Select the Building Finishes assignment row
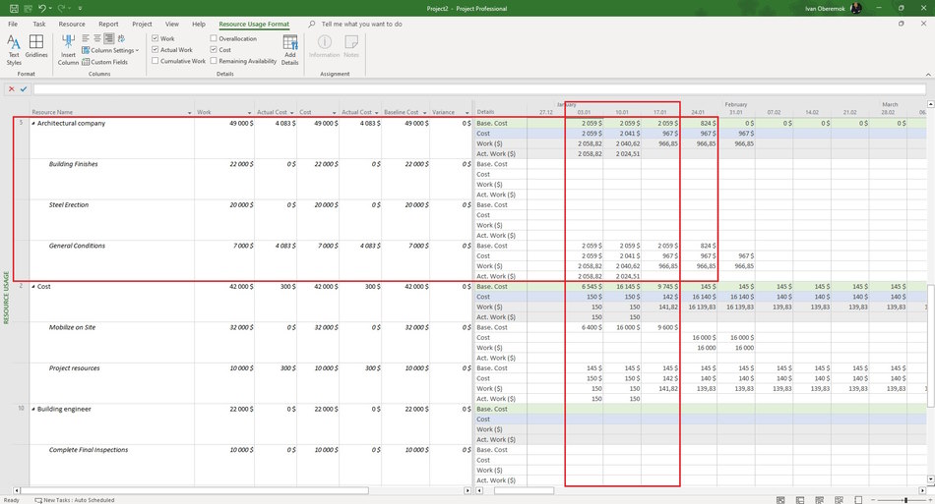Image resolution: width=935 pixels, height=504 pixels. pos(74,164)
